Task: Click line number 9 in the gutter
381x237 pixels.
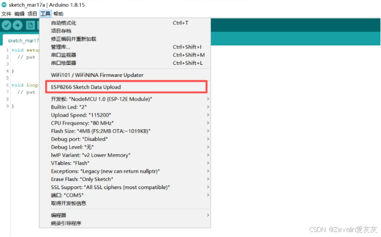Action: pyautogui.click(x=7, y=106)
